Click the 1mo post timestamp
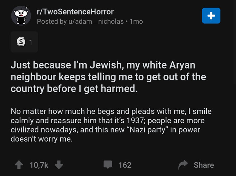This screenshot has height=176, width=236. tap(136, 21)
